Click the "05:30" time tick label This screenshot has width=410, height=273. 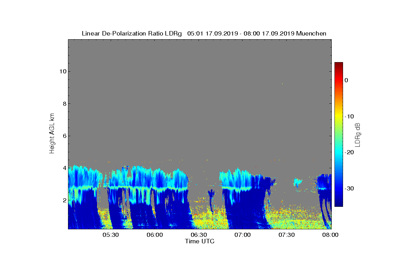pos(110,235)
